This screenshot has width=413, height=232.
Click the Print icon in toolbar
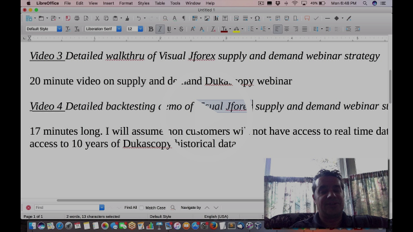[77, 18]
